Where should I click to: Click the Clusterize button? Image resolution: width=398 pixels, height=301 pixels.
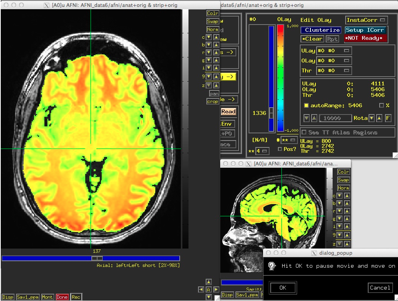pyautogui.click(x=321, y=30)
